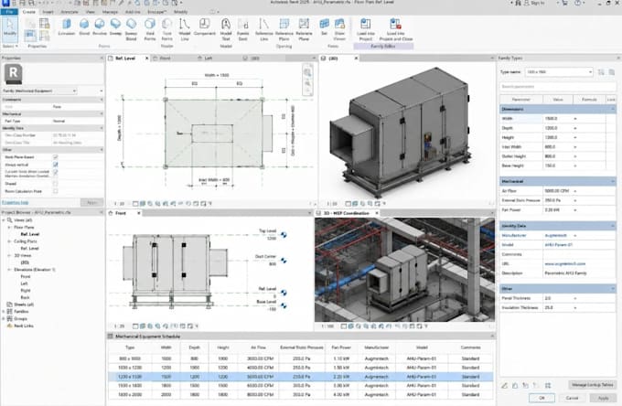This screenshot has height=406, width=622.
Task: Open the Front elevation in Project Browser
Action: coord(26,276)
